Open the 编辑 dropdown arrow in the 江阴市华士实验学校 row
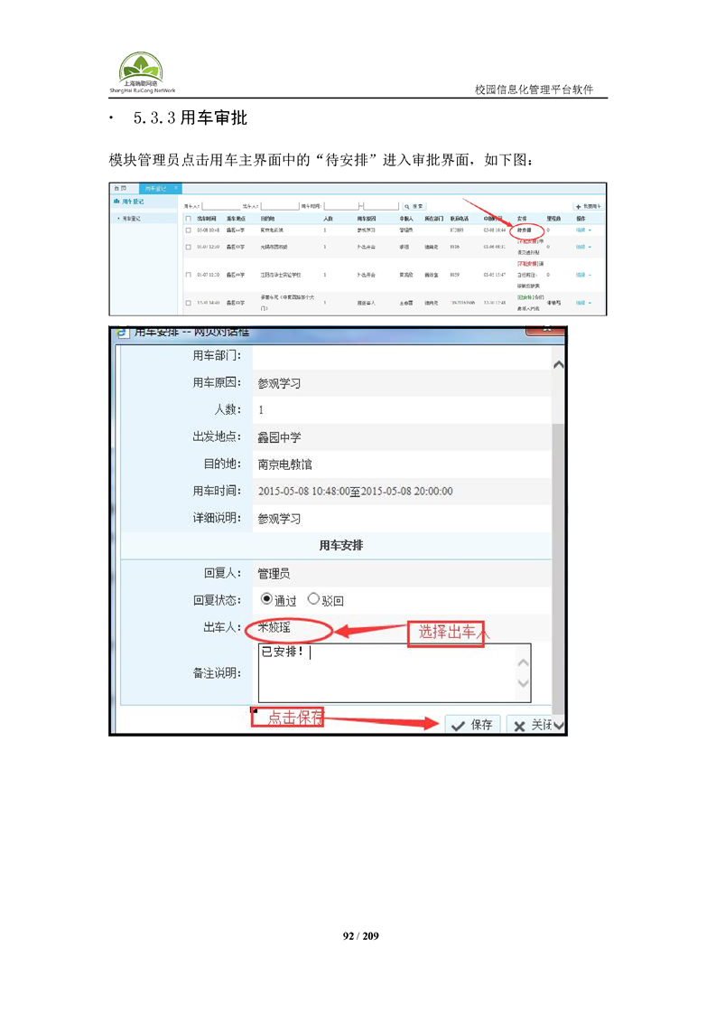The height and width of the screenshot is (1014, 716). click(590, 275)
